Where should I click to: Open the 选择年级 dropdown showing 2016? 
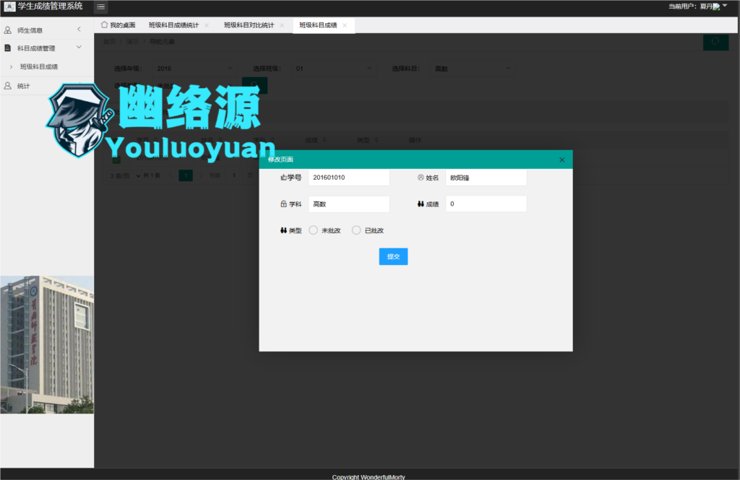[x=194, y=68]
